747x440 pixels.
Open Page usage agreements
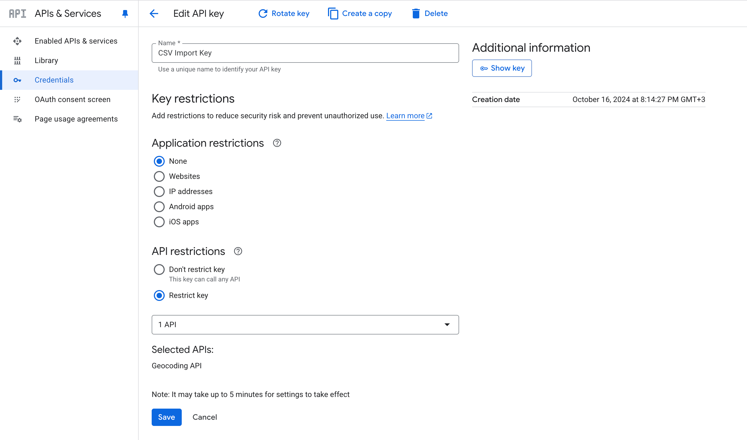point(76,119)
